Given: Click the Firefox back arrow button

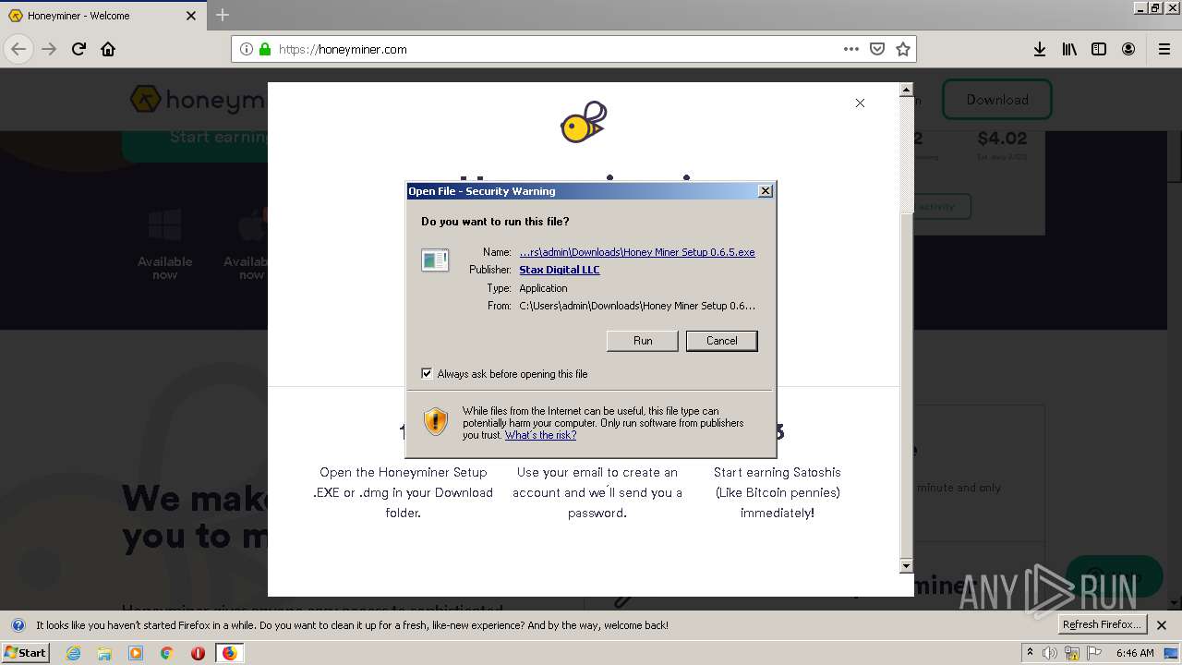Looking at the screenshot, I should tap(18, 49).
